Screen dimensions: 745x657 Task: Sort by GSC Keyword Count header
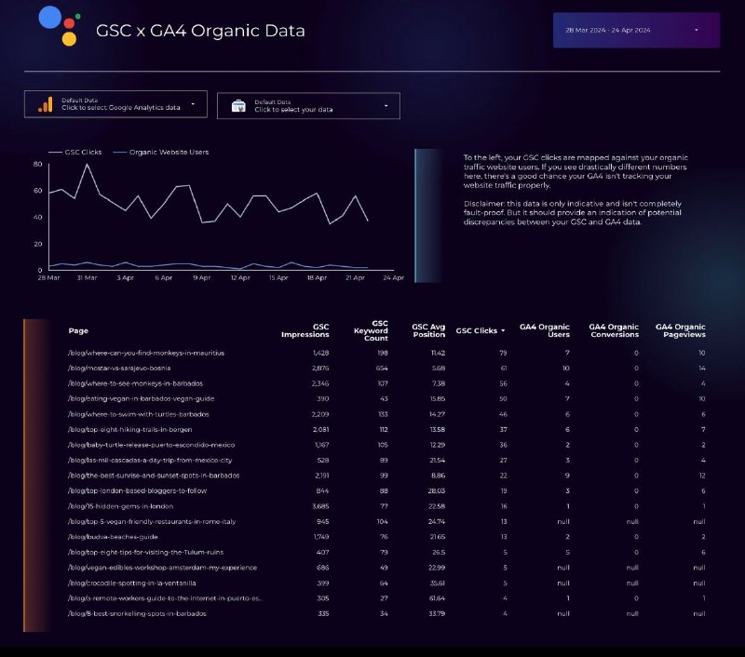(371, 331)
